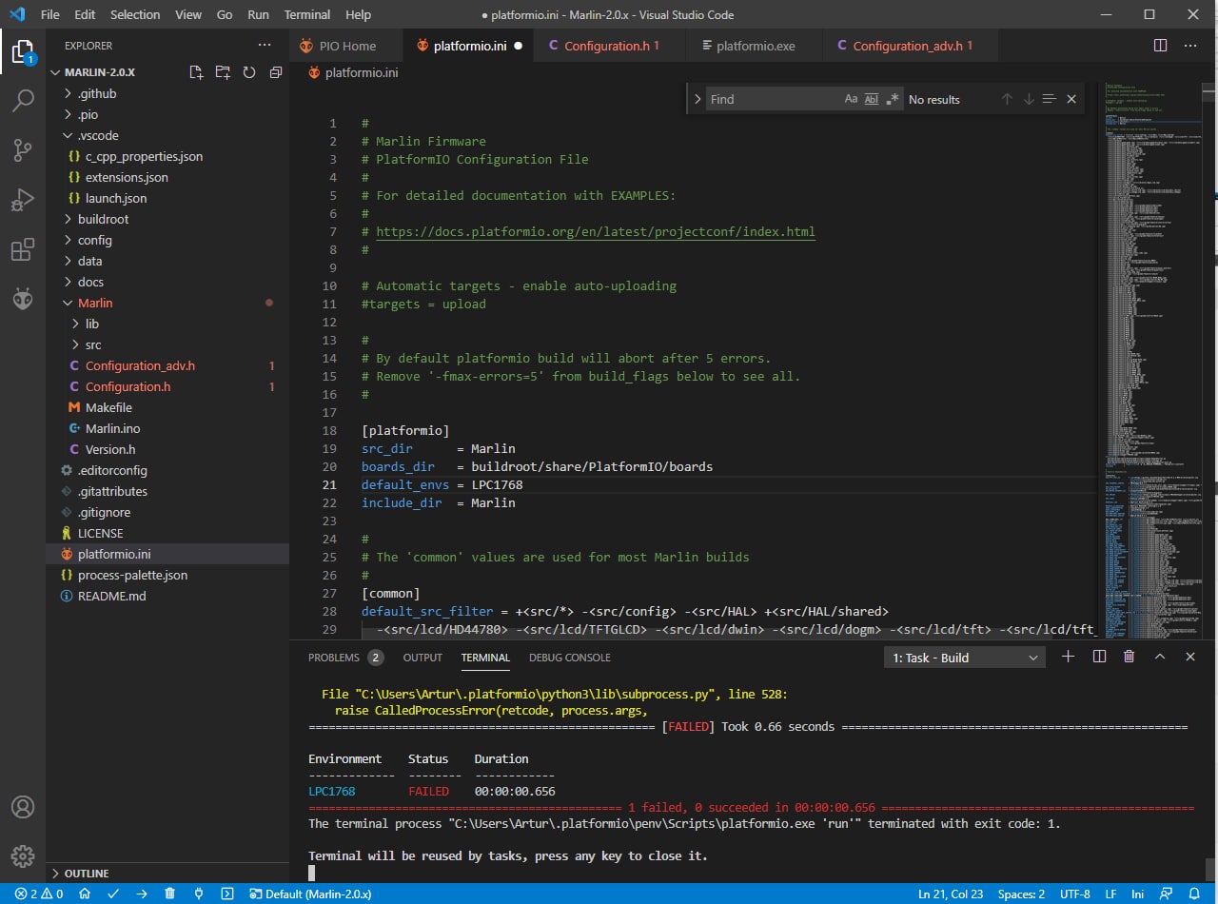Switch to the DEBUG CONSOLE panel tab
Image resolution: width=1218 pixels, height=904 pixels.
click(x=570, y=658)
